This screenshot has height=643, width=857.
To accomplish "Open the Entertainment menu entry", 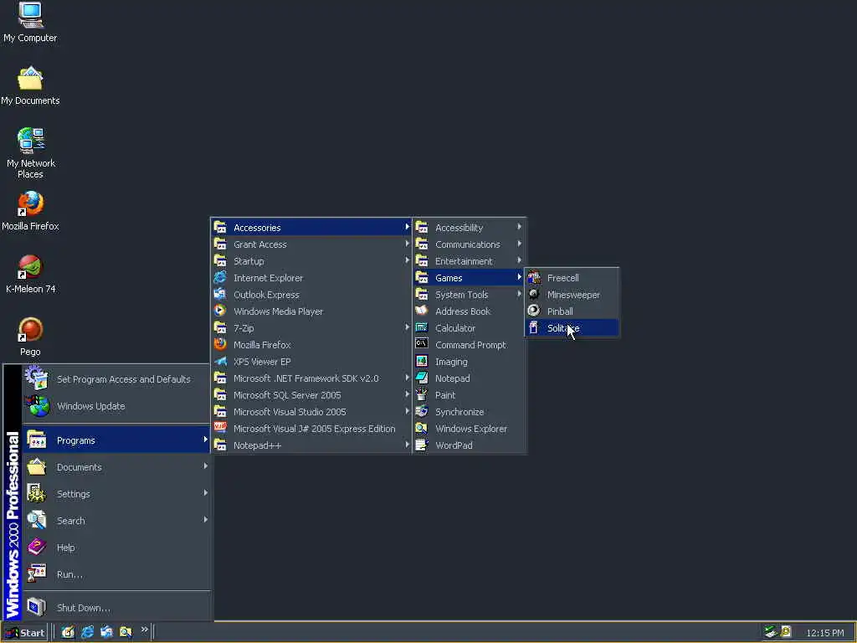I will (469, 261).
